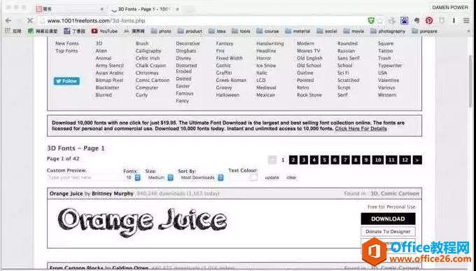Pick the Text Colour swatch

(254, 177)
